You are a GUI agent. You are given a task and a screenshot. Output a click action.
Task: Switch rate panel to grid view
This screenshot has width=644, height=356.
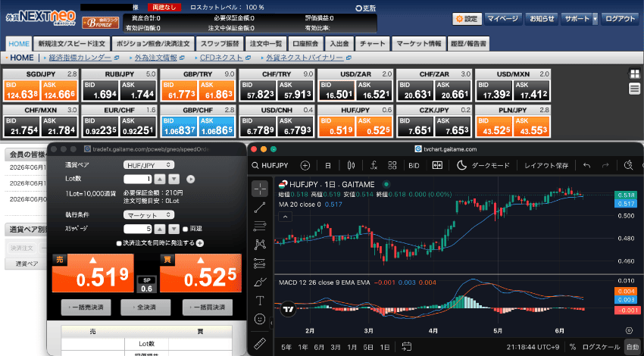pyautogui.click(x=635, y=73)
